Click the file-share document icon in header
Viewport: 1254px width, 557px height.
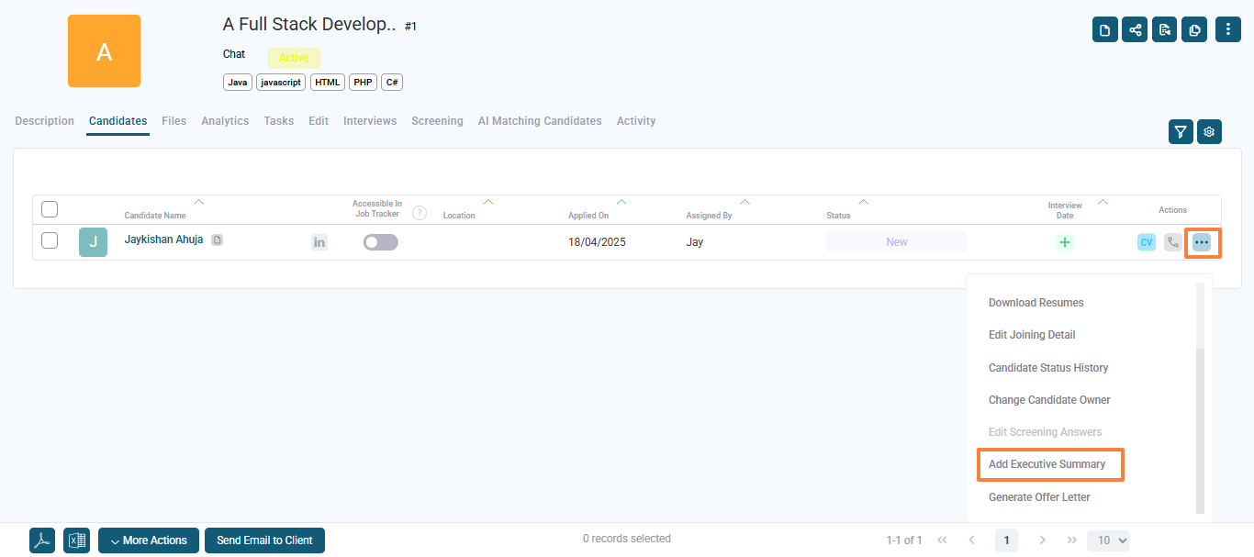[1164, 29]
